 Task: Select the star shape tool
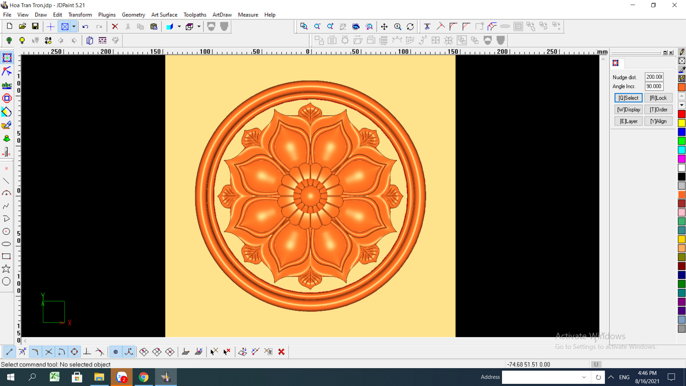pos(6,269)
